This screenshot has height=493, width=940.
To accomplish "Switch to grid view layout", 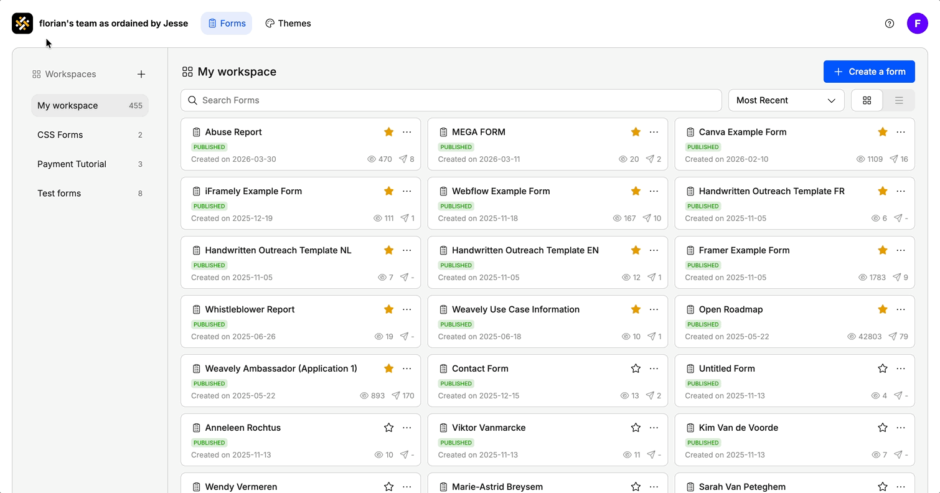I will pos(867,100).
